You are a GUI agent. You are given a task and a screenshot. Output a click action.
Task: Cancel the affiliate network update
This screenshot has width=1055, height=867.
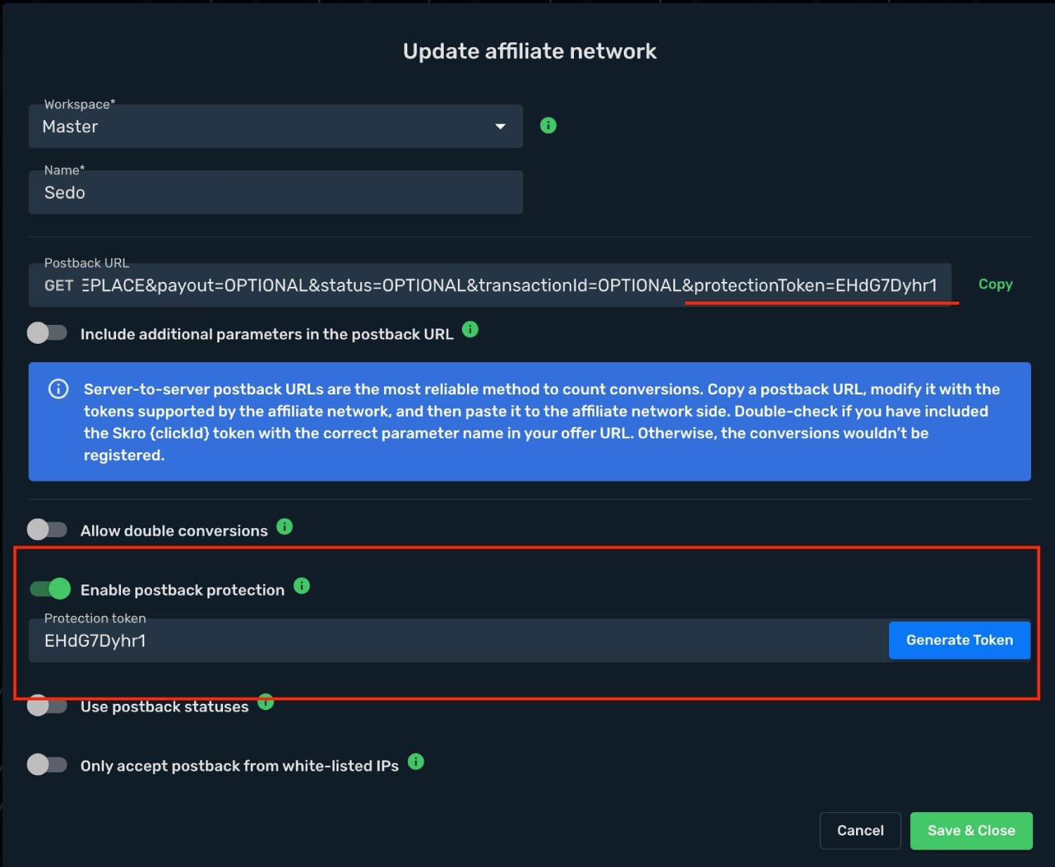coord(860,830)
